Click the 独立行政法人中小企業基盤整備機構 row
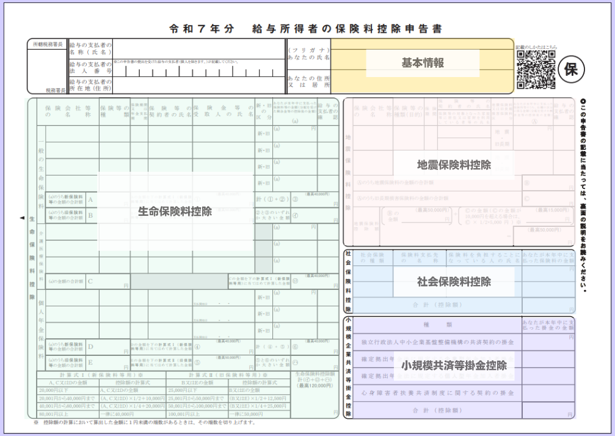This screenshot has height=436, width=615. pos(437,341)
